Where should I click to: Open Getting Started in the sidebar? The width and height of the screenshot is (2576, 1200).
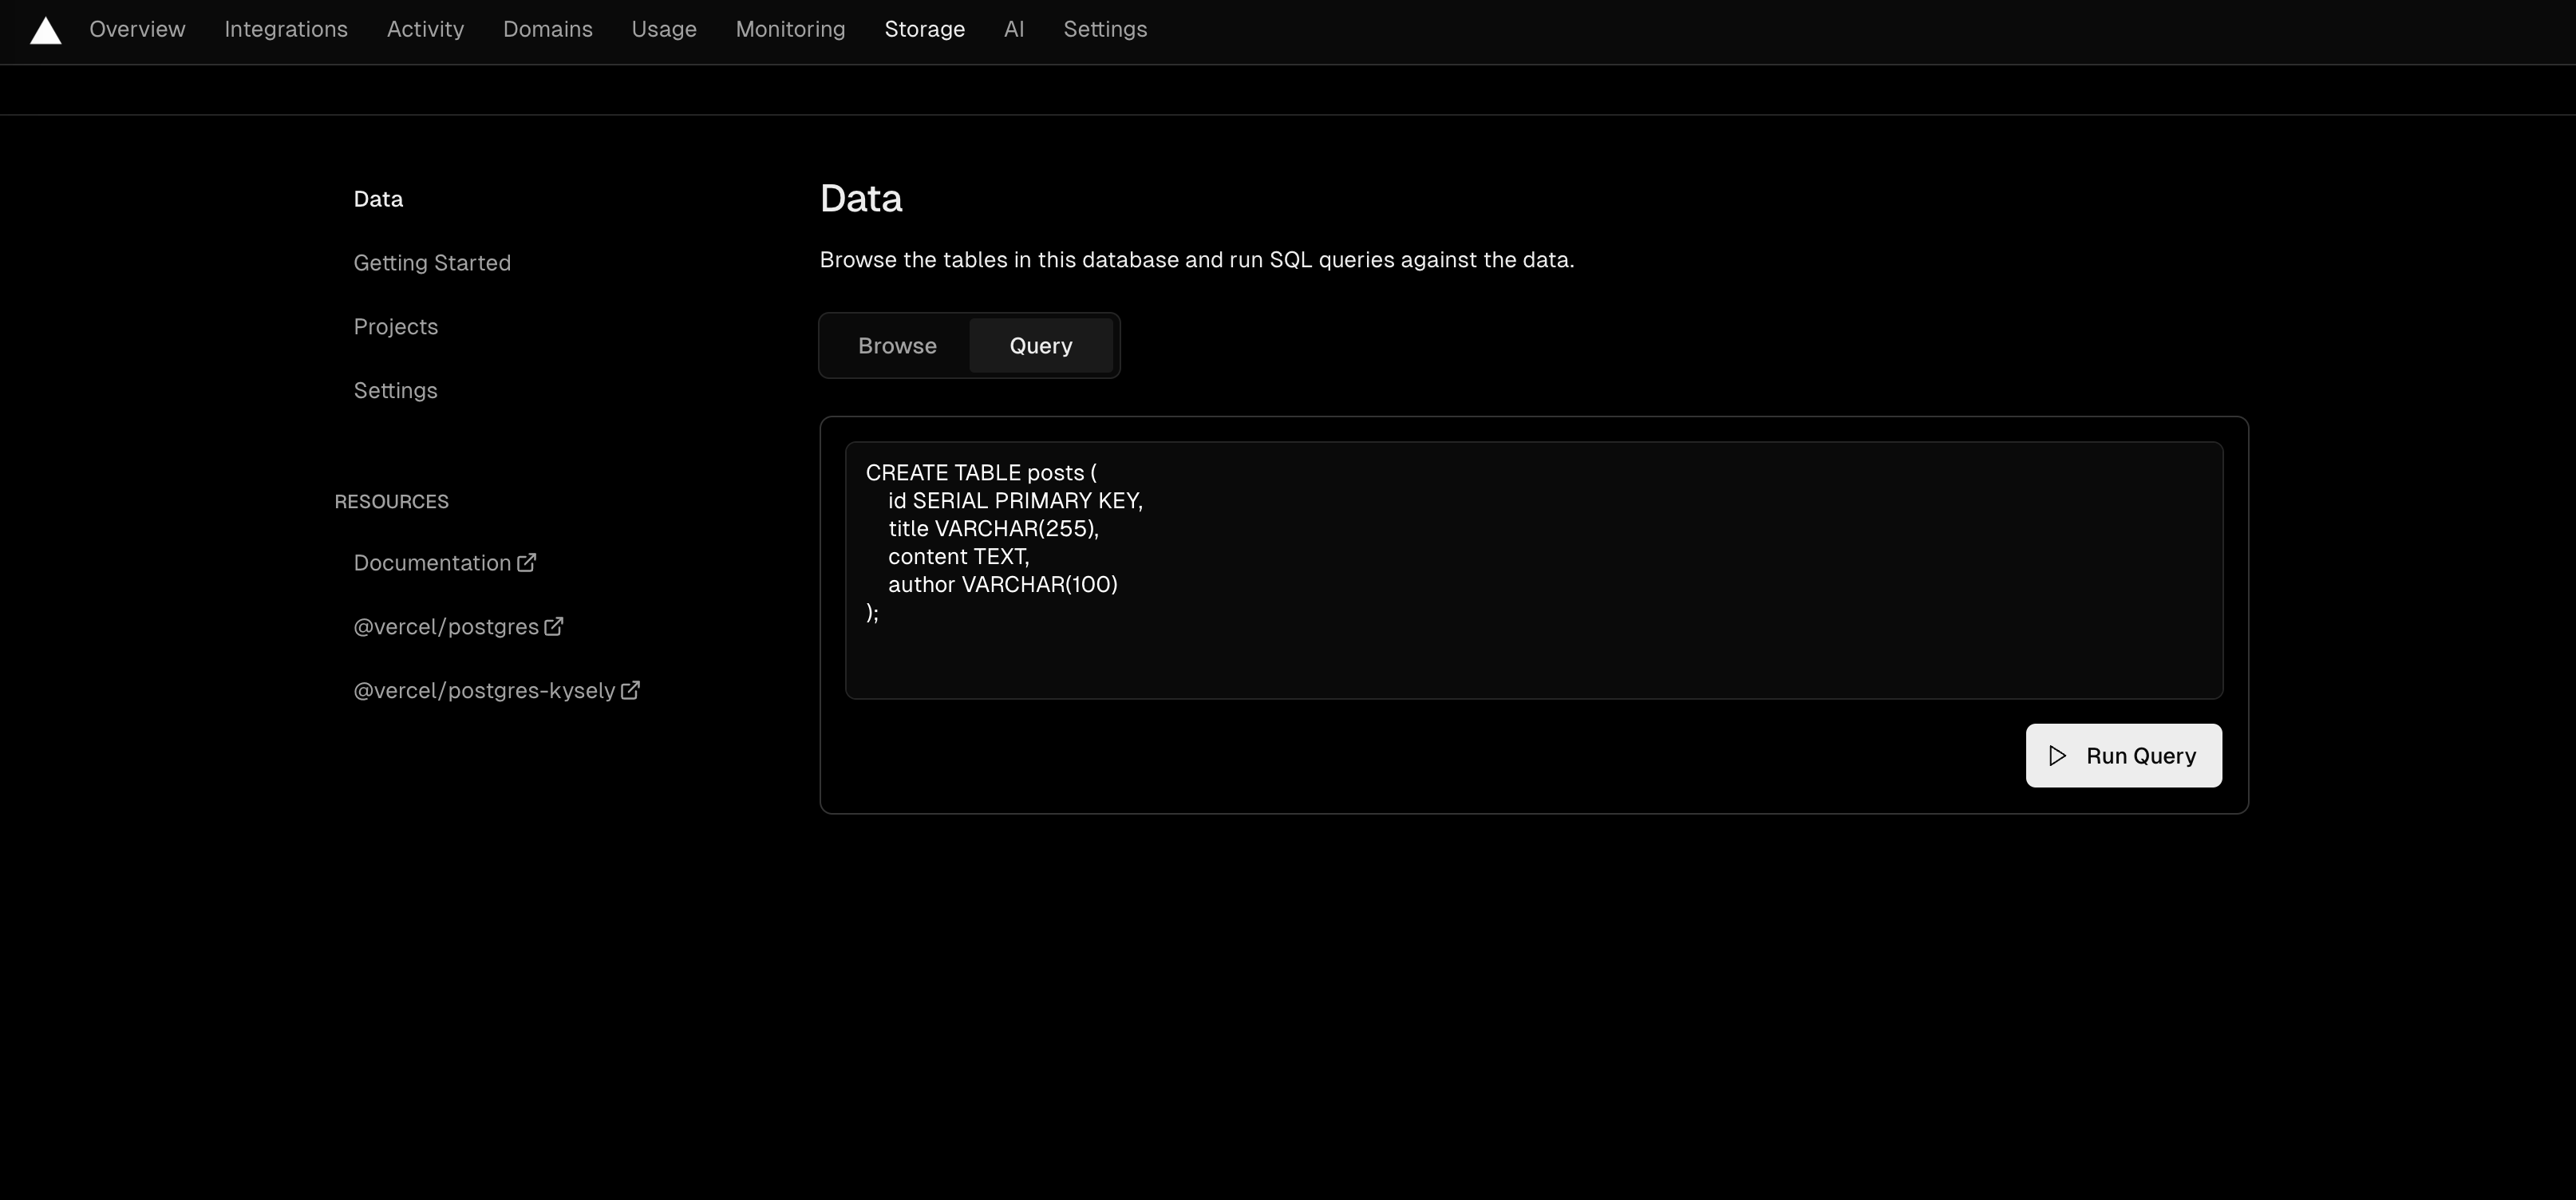[x=432, y=263]
